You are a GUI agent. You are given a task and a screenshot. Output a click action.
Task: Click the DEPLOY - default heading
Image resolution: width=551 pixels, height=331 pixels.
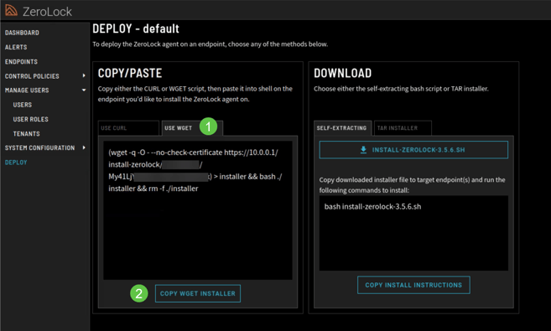click(136, 28)
